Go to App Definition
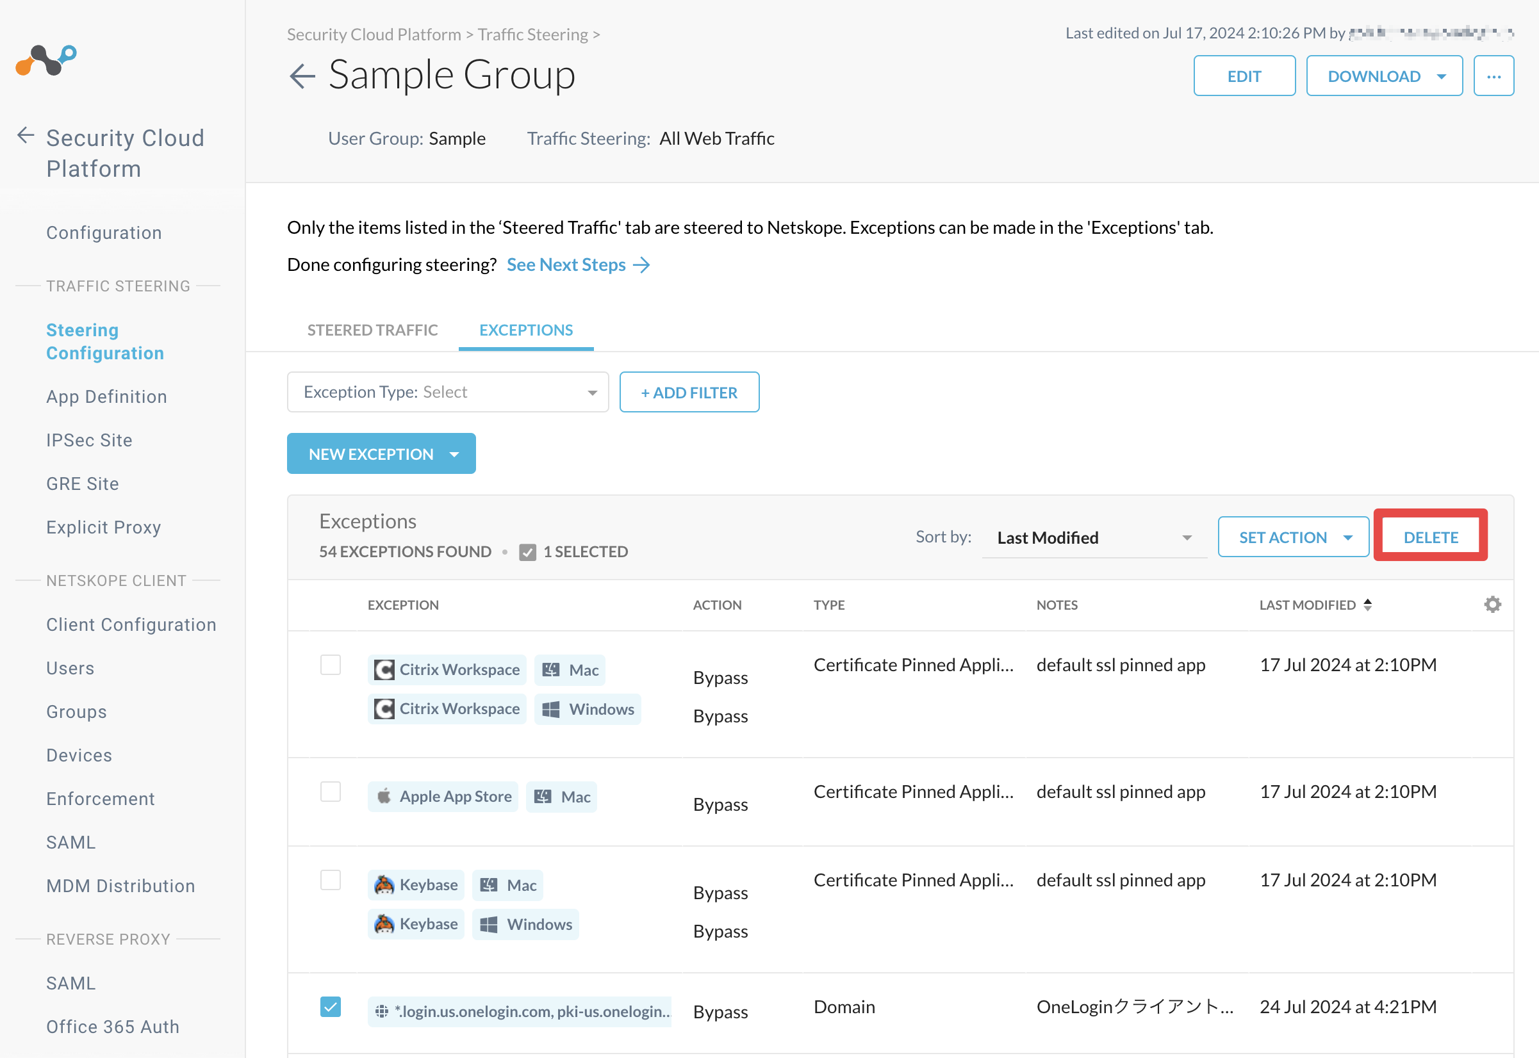This screenshot has width=1539, height=1058. click(107, 396)
